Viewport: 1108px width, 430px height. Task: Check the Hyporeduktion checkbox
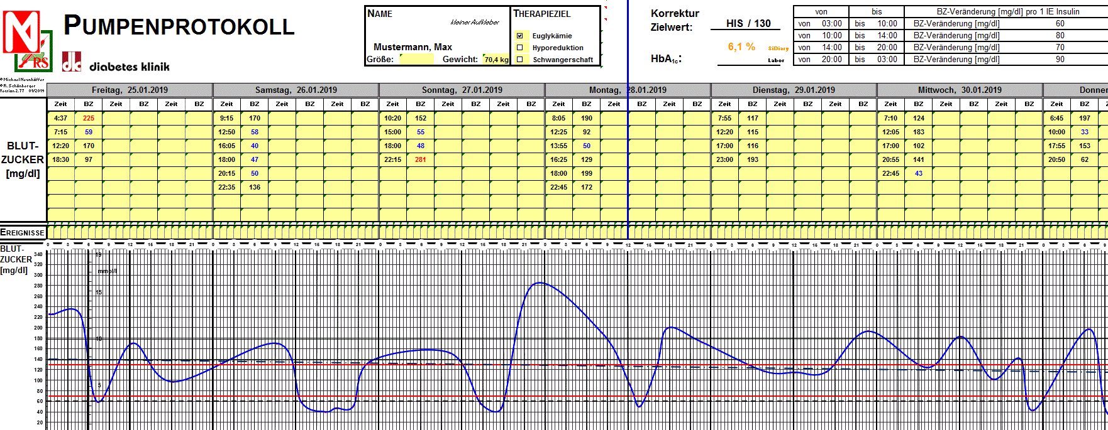pos(519,48)
